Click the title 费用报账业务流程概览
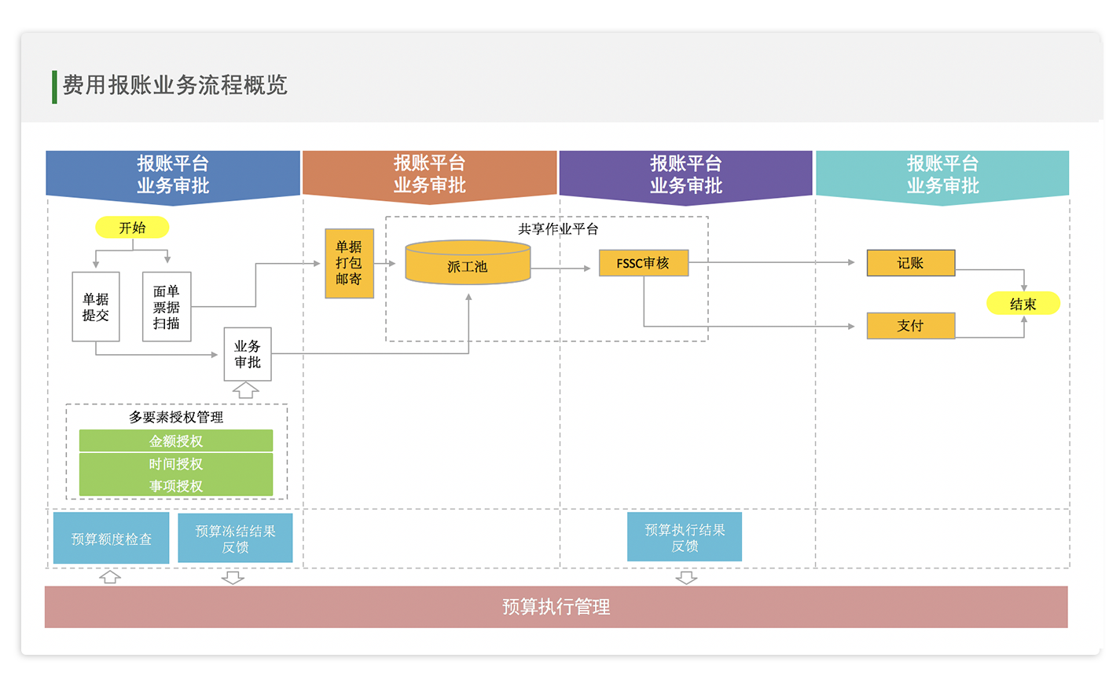This screenshot has width=1120, height=687. tap(175, 85)
